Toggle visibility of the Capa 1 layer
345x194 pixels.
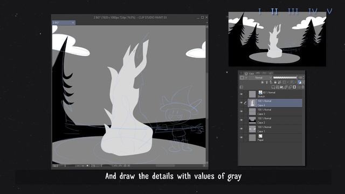pyautogui.click(x=241, y=129)
